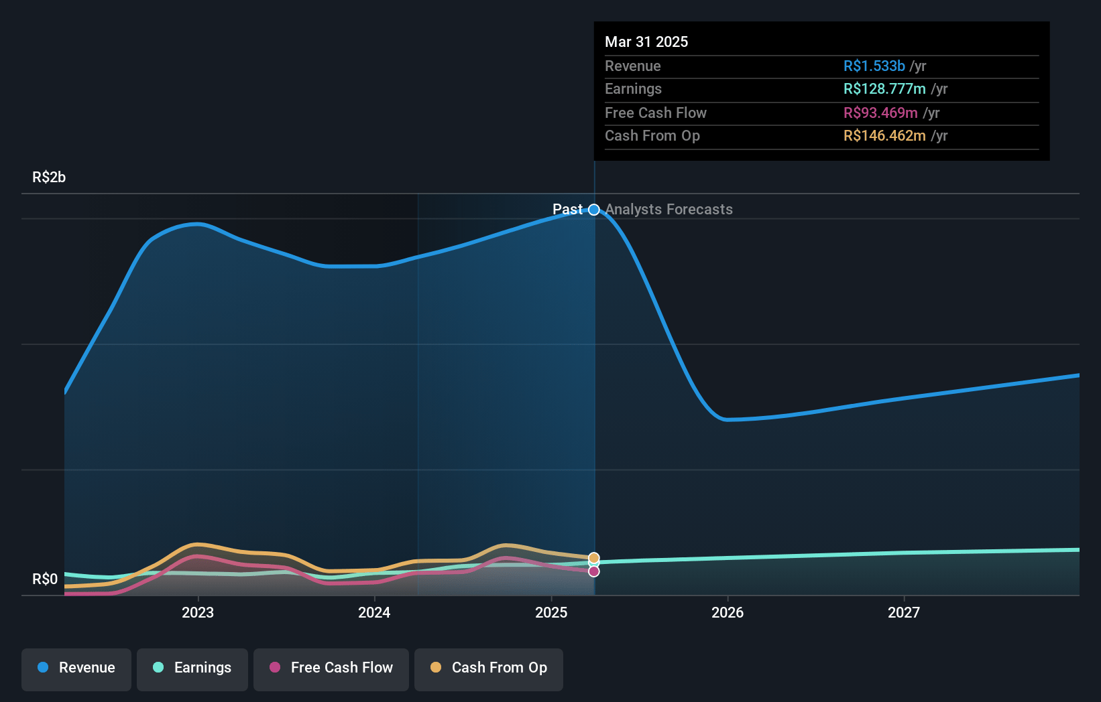Click the R$1.533b revenue value

tap(874, 66)
